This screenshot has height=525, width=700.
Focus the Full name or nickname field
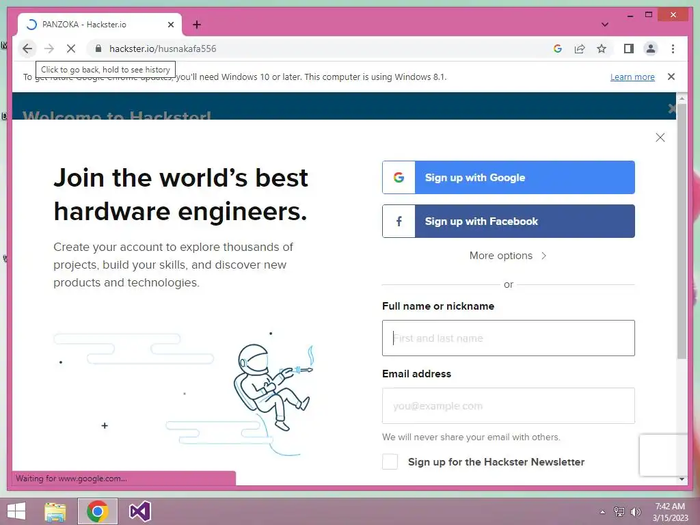click(x=509, y=338)
